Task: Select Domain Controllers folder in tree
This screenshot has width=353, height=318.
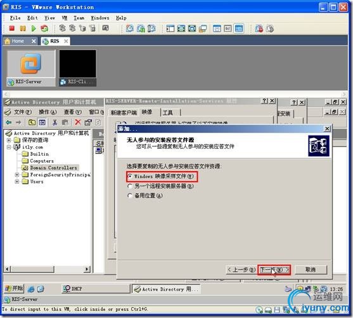Action: 54,168
